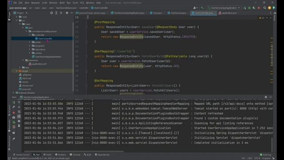The image size is (284, 160).
Task: Click the wrench icon in Run panel sidebar
Action: click(14, 107)
